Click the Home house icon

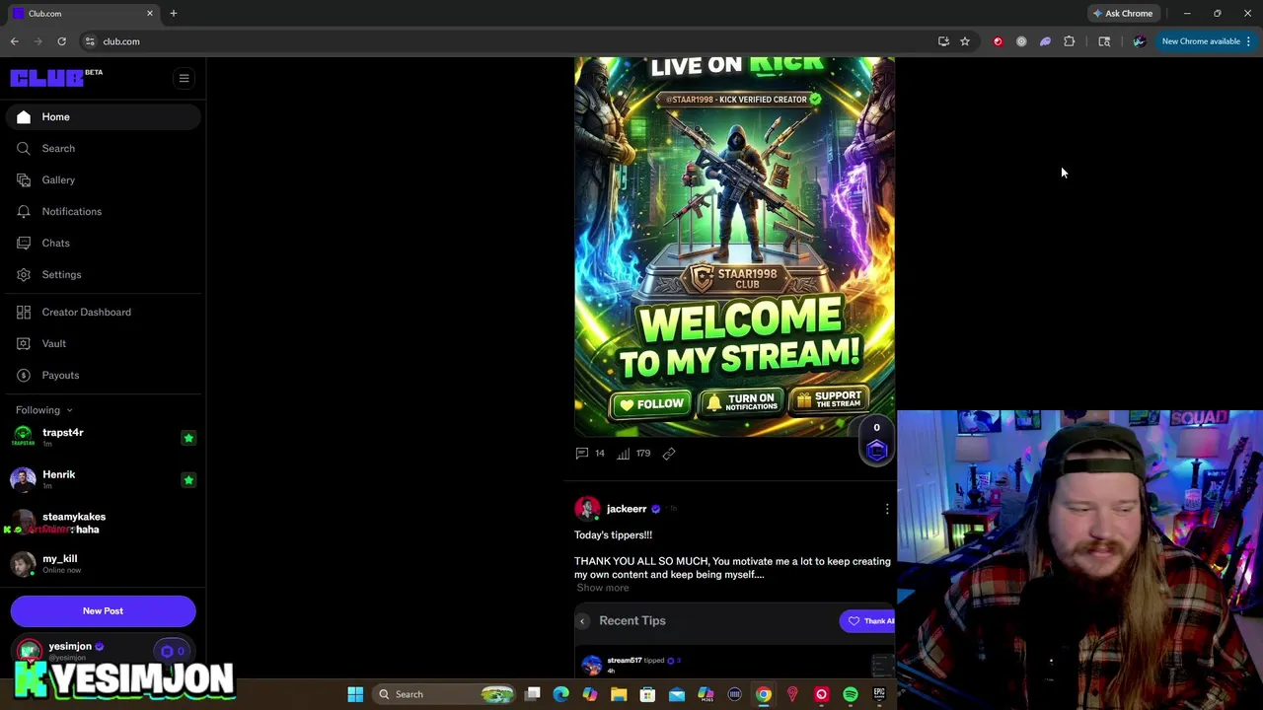click(x=24, y=116)
